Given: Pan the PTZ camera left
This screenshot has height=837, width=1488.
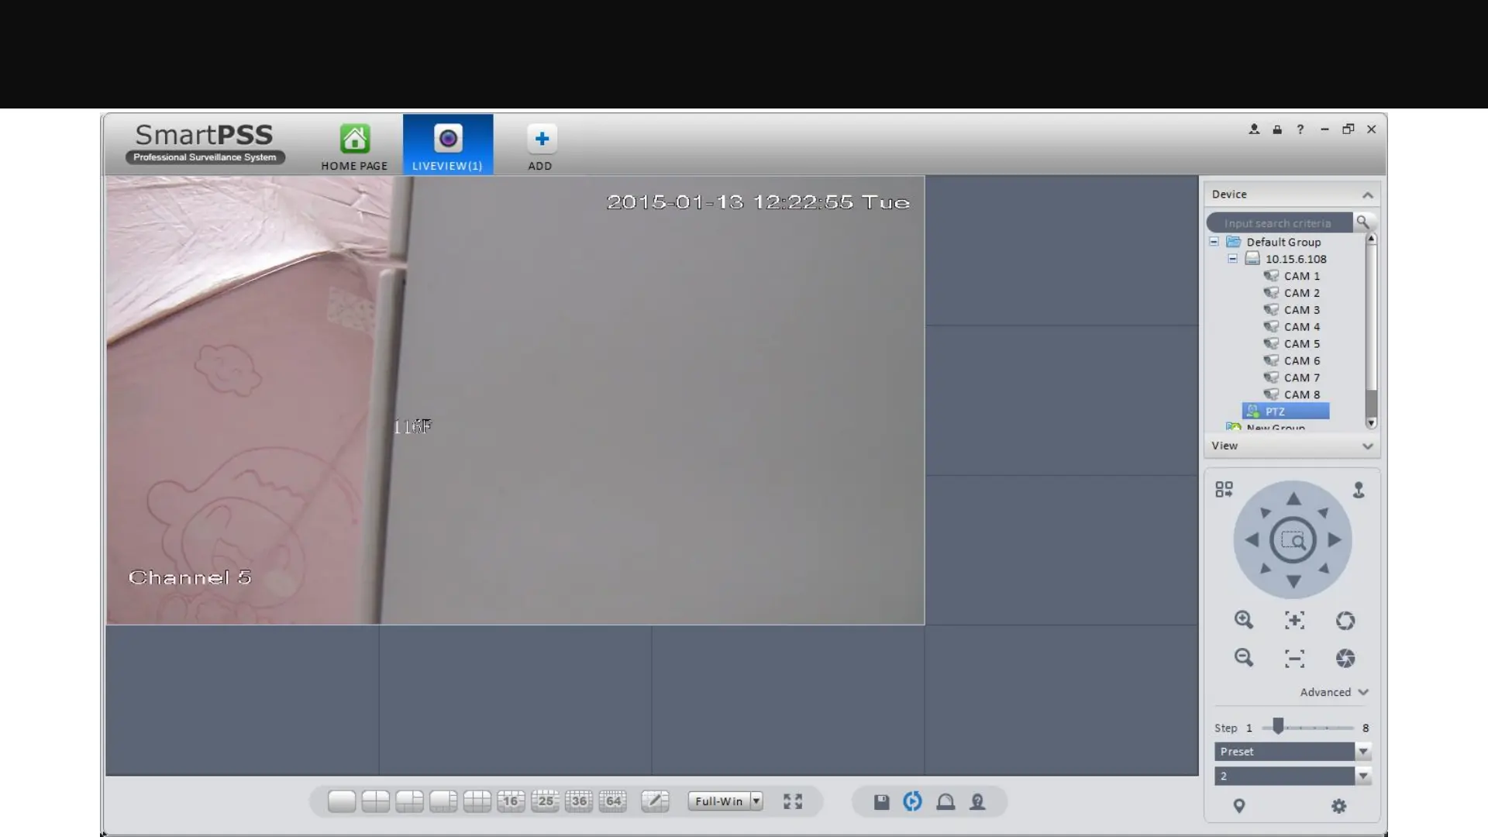Looking at the screenshot, I should pos(1252,539).
